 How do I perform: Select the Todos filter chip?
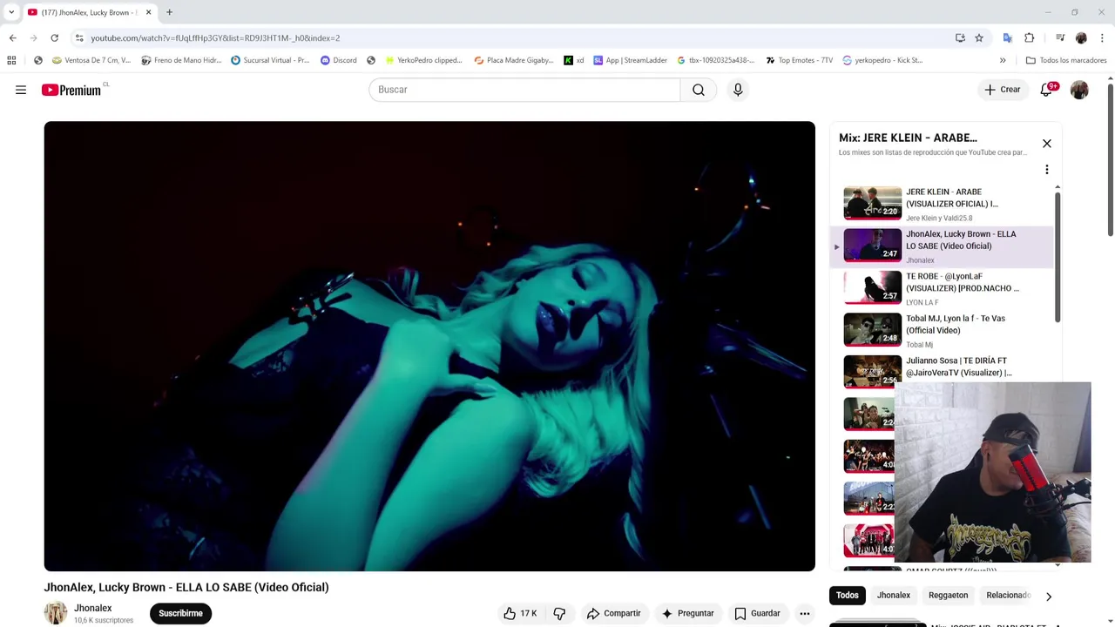848,596
